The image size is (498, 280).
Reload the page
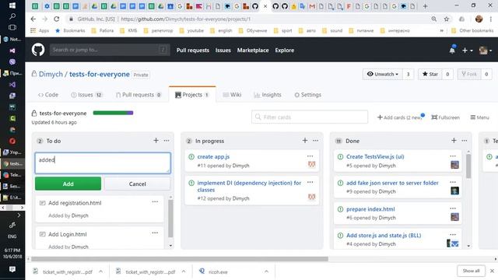pos(57,19)
